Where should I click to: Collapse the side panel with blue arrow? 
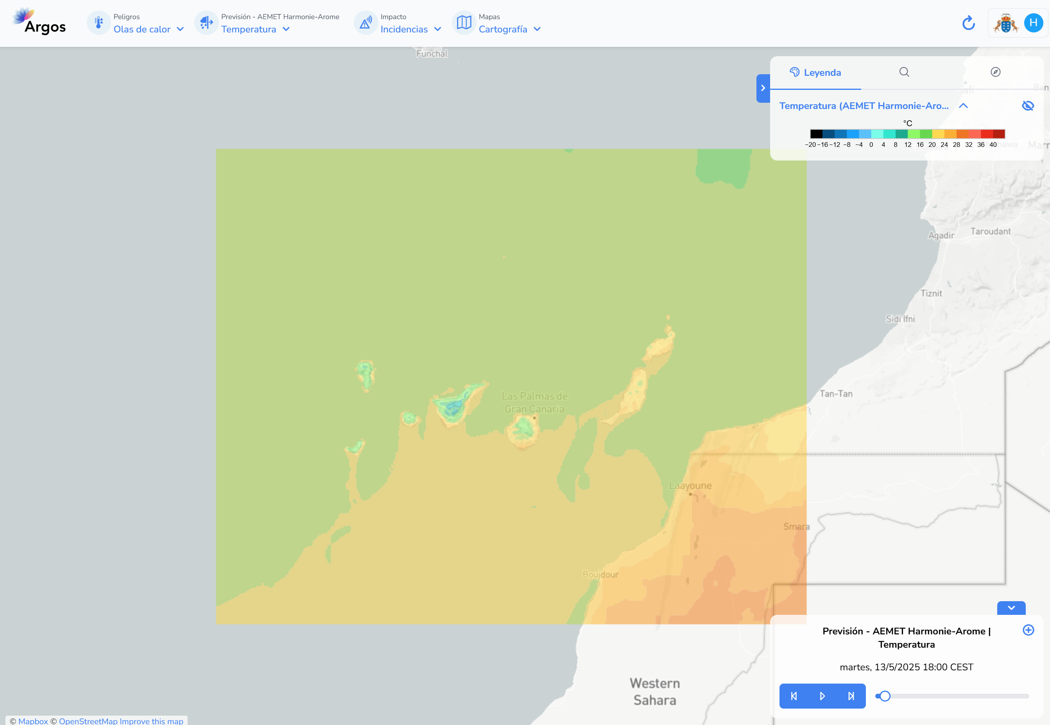tap(763, 88)
